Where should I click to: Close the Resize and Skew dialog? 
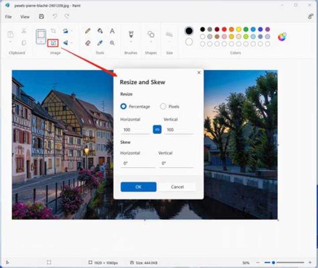click(x=199, y=73)
